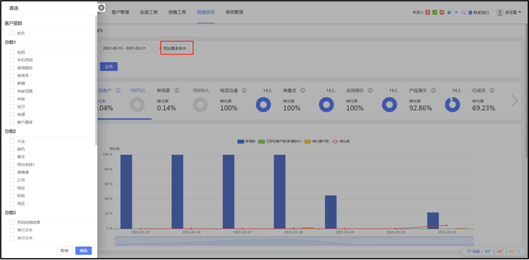Click the red sign-out status icon
The width and height of the screenshot is (529, 260).
427,12
